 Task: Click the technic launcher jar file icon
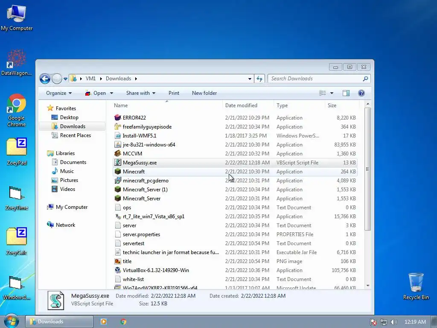pyautogui.click(x=118, y=252)
